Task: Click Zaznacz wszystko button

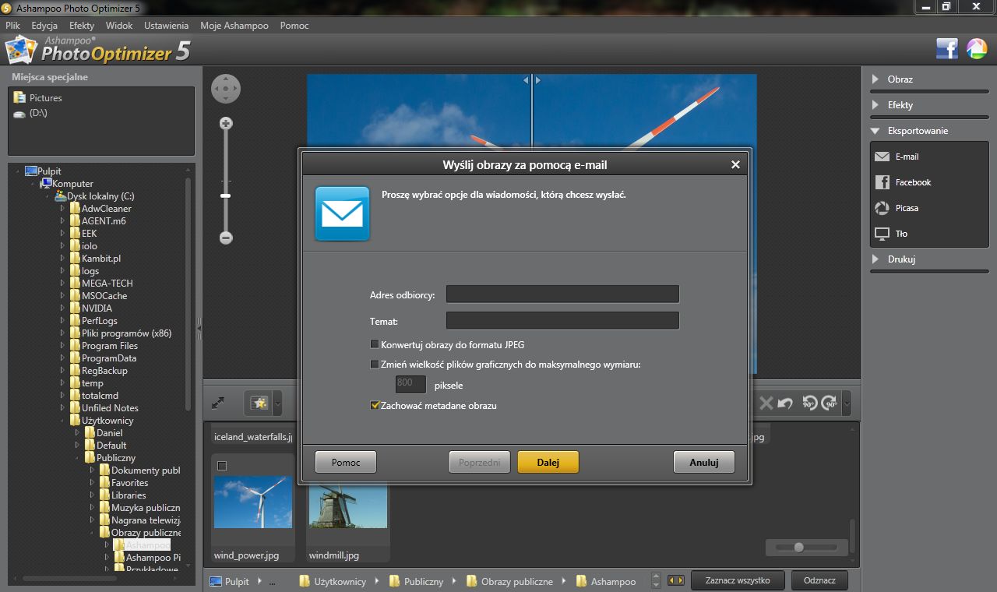Action: click(738, 580)
